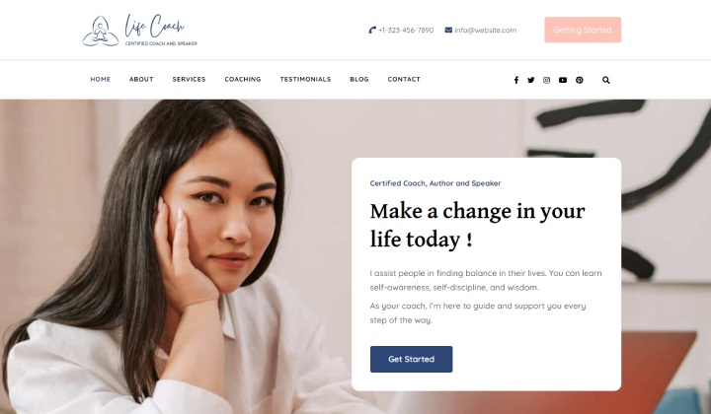Open the Facebook social icon
Image resolution: width=711 pixels, height=414 pixels.
(516, 80)
